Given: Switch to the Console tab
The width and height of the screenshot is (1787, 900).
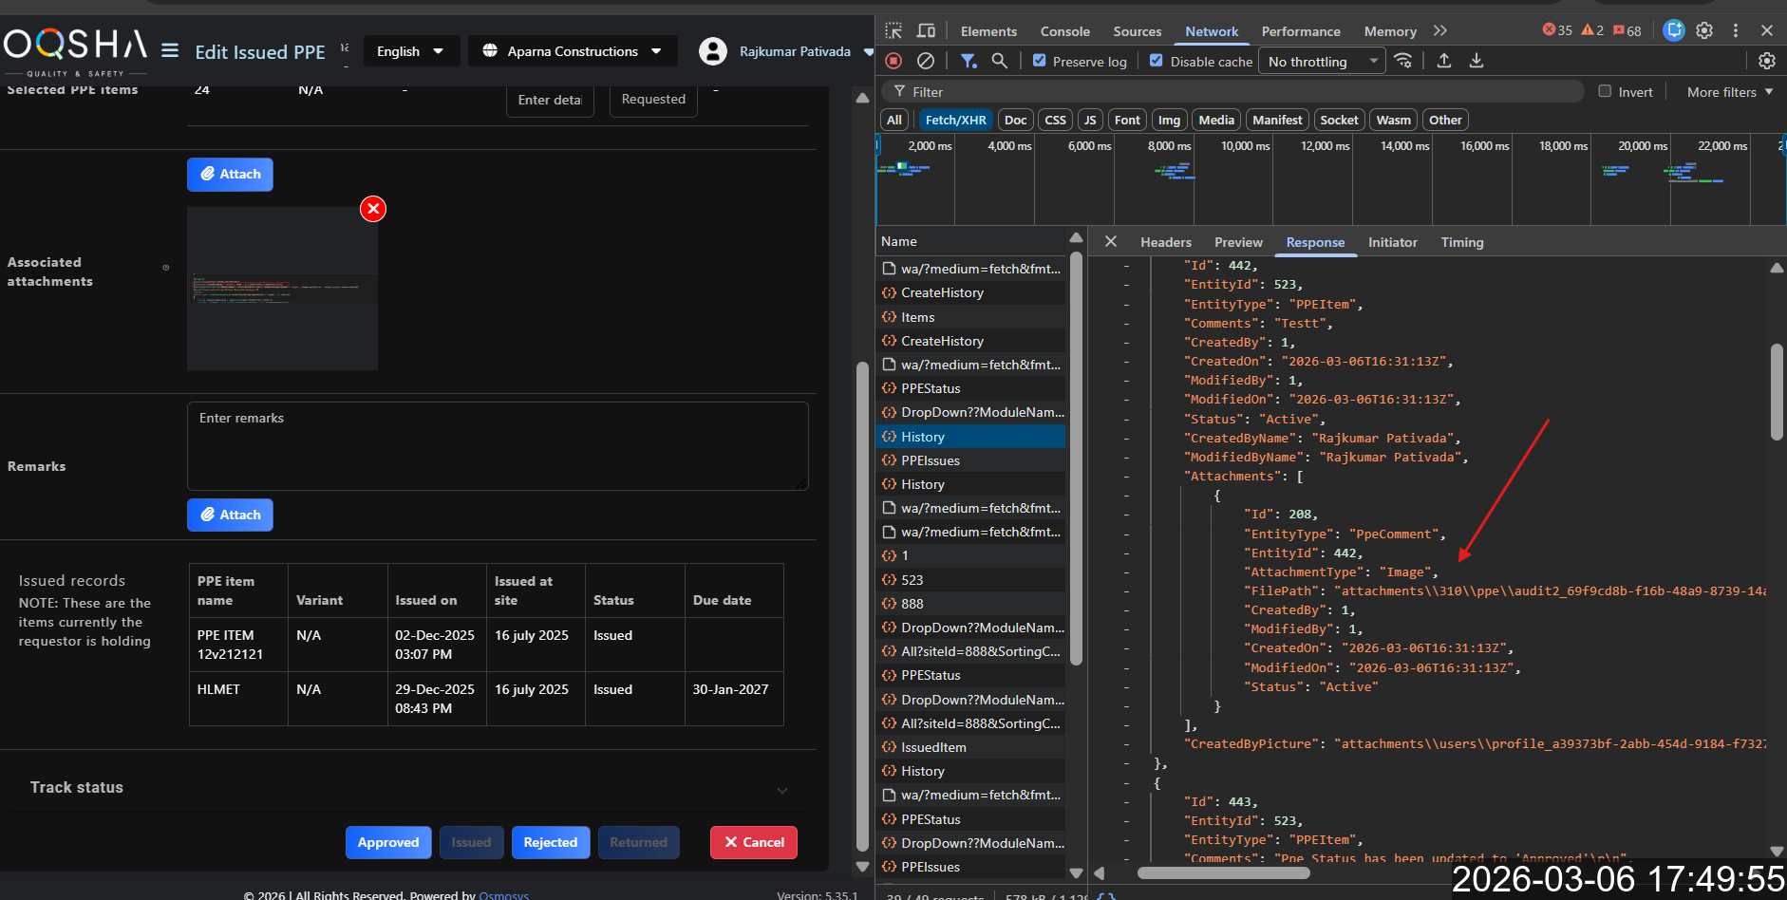Looking at the screenshot, I should pos(1064,31).
